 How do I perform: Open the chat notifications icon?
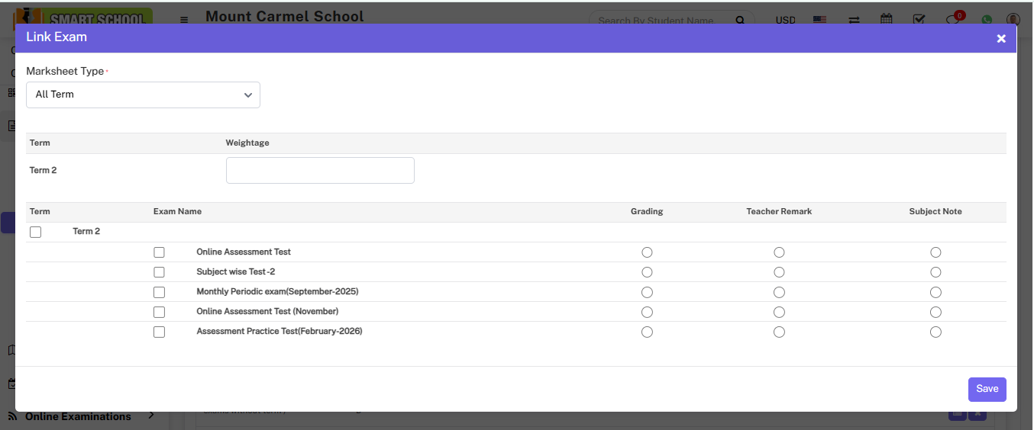(x=953, y=20)
